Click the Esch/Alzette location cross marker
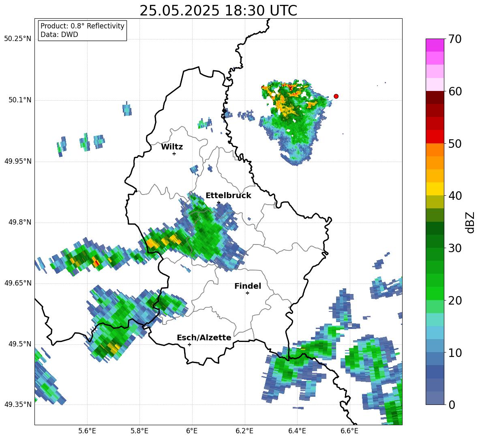The height and width of the screenshot is (439, 480). (x=189, y=344)
